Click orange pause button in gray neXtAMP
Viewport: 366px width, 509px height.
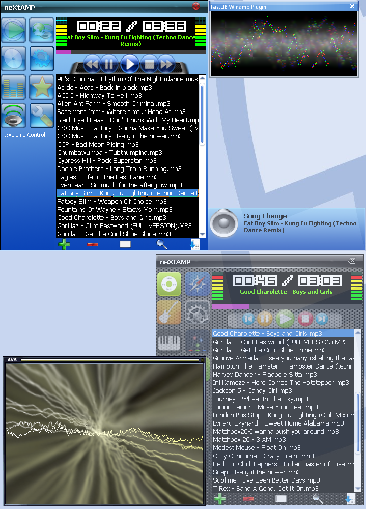point(265,319)
